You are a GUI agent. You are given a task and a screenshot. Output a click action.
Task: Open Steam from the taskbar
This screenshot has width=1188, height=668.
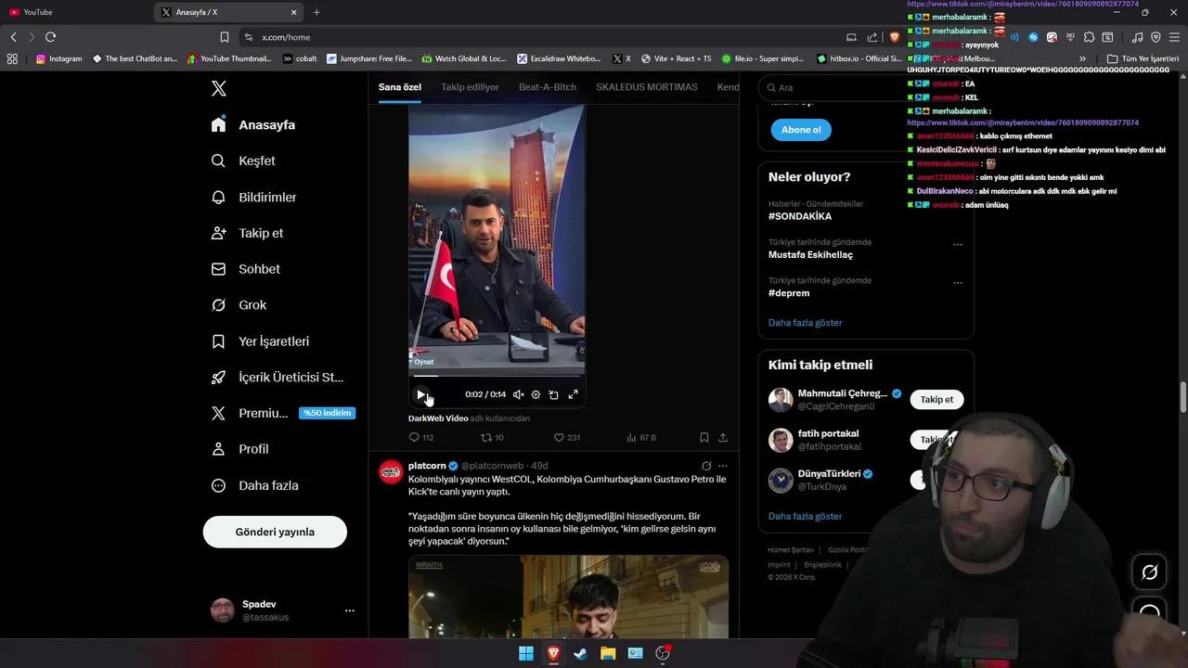580,653
